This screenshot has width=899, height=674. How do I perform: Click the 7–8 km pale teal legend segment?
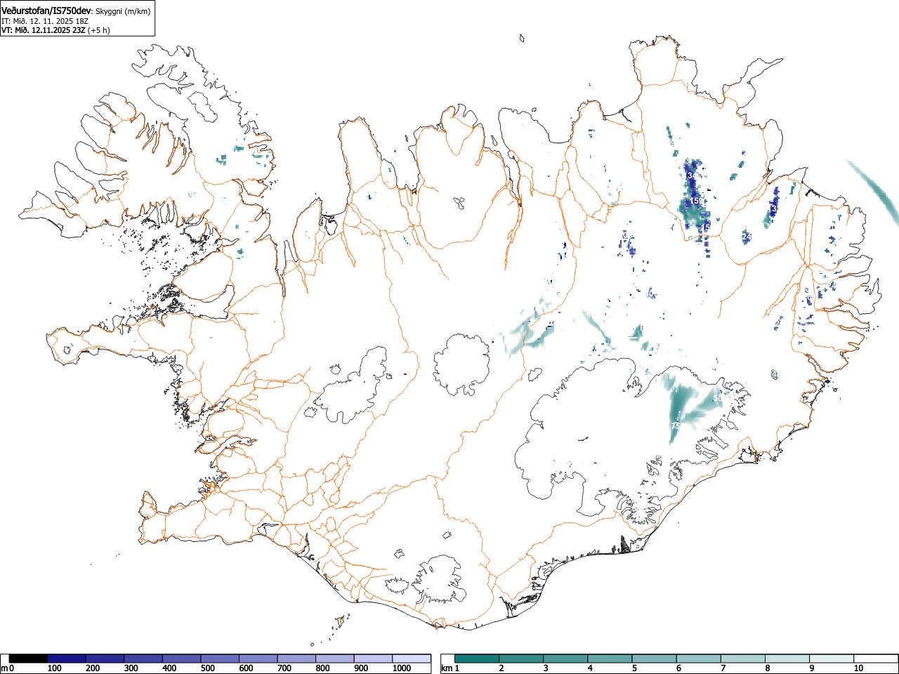pos(742,659)
